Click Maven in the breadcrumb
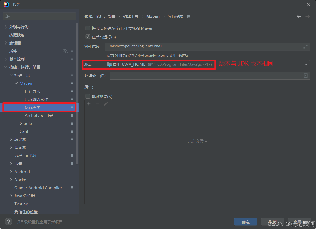The image size is (316, 229). [x=153, y=16]
